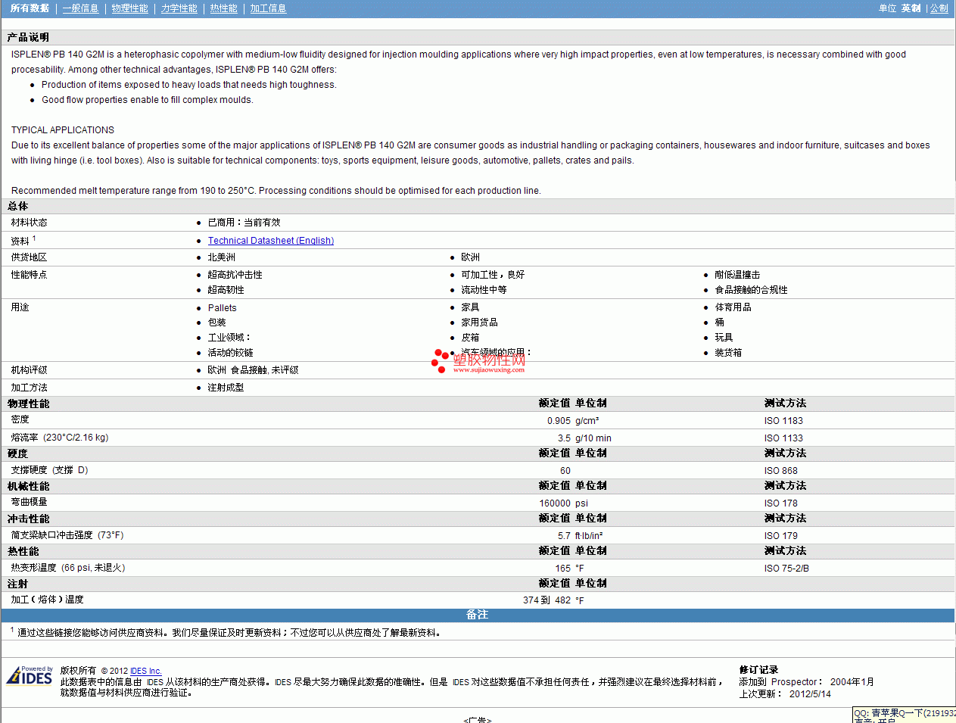Open the 所有数据 tab
The width and height of the screenshot is (956, 723).
pos(30,8)
